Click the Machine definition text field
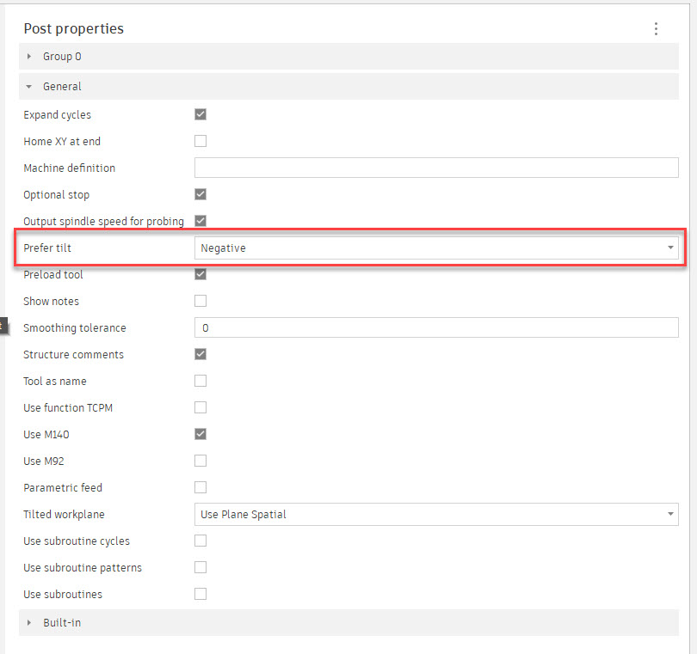Screen dimensions: 697x654 (x=436, y=168)
